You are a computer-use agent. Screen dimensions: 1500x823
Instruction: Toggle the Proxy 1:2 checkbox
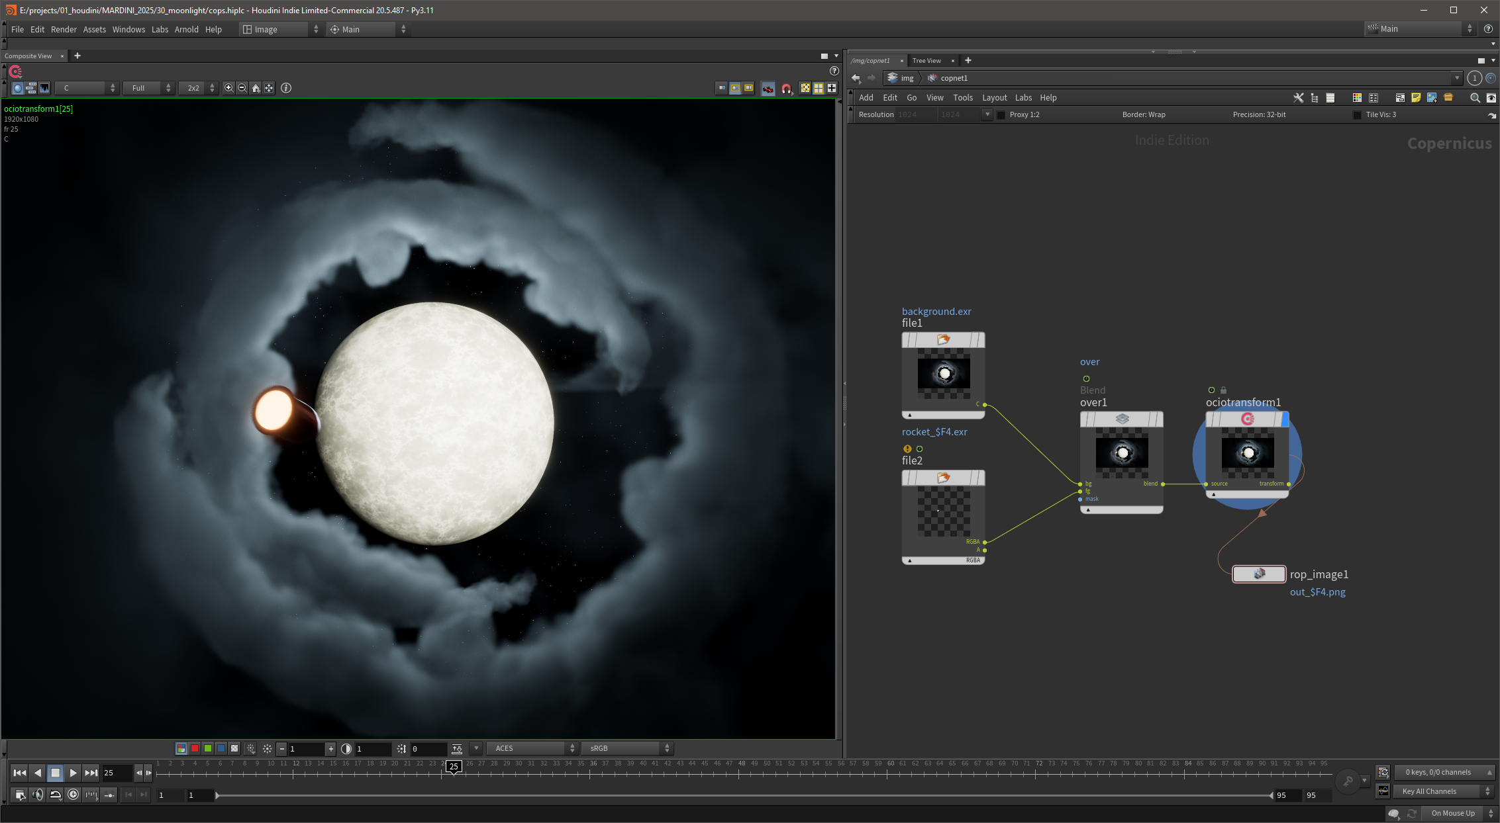click(x=1001, y=115)
